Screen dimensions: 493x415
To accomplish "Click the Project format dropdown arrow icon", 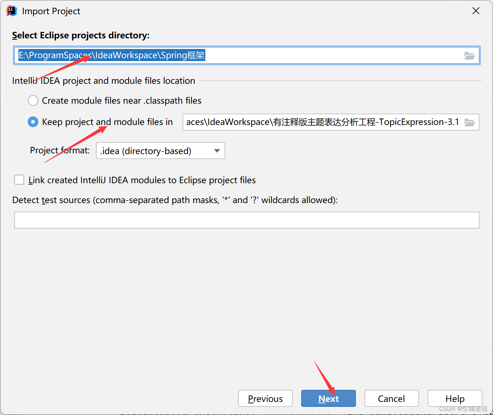I will (x=217, y=151).
